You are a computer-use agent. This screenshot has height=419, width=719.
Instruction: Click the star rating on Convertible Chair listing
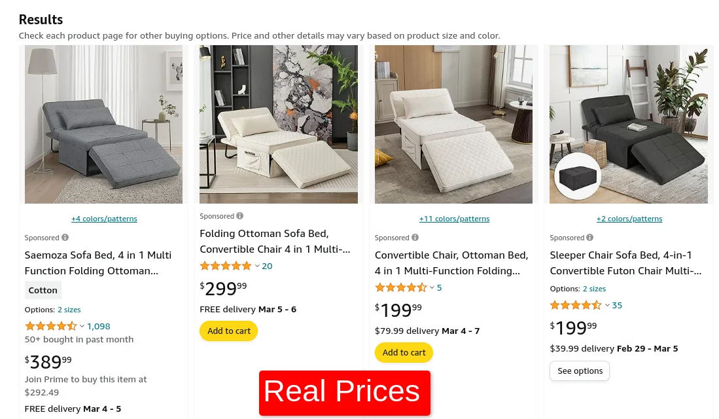pyautogui.click(x=400, y=287)
